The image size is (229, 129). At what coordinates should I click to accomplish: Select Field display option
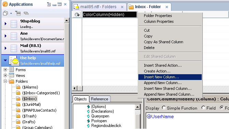pyautogui.click(x=203, y=108)
